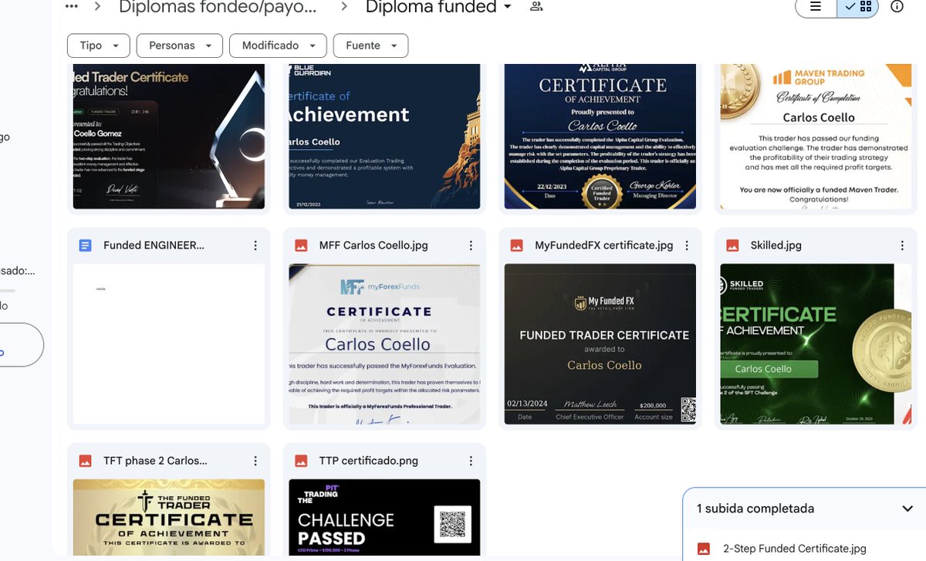Open more actions for MyFundedFX certificate.jpg
Image resolution: width=926 pixels, height=561 pixels.
coord(687,245)
